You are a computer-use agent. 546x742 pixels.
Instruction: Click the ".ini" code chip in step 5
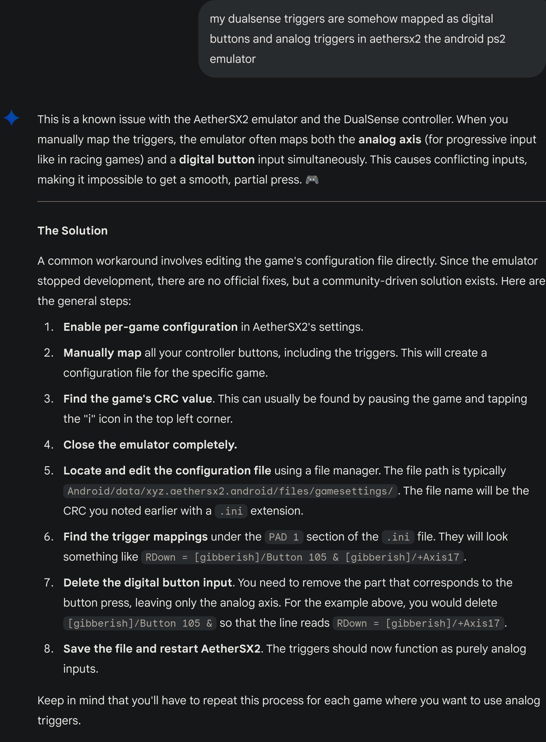pos(231,511)
